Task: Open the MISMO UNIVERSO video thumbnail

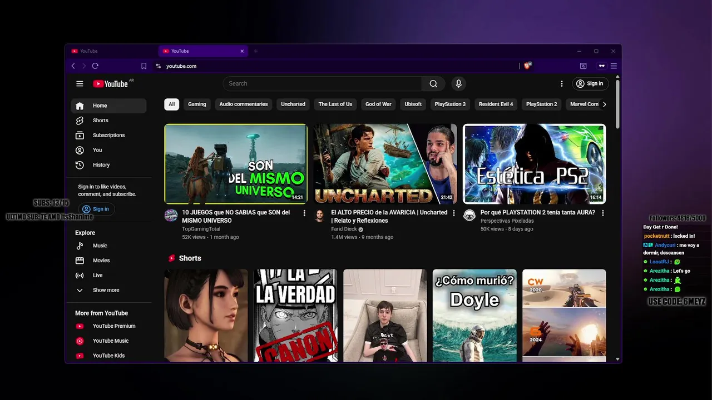Action: [236, 164]
